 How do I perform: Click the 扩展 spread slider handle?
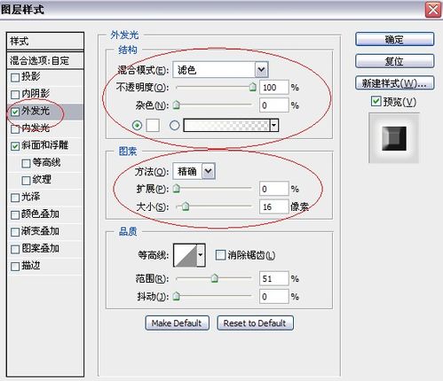coord(177,189)
